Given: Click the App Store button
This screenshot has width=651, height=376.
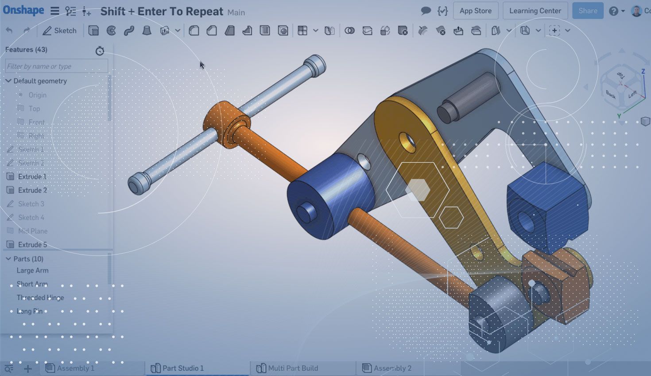Looking at the screenshot, I should 475,11.
